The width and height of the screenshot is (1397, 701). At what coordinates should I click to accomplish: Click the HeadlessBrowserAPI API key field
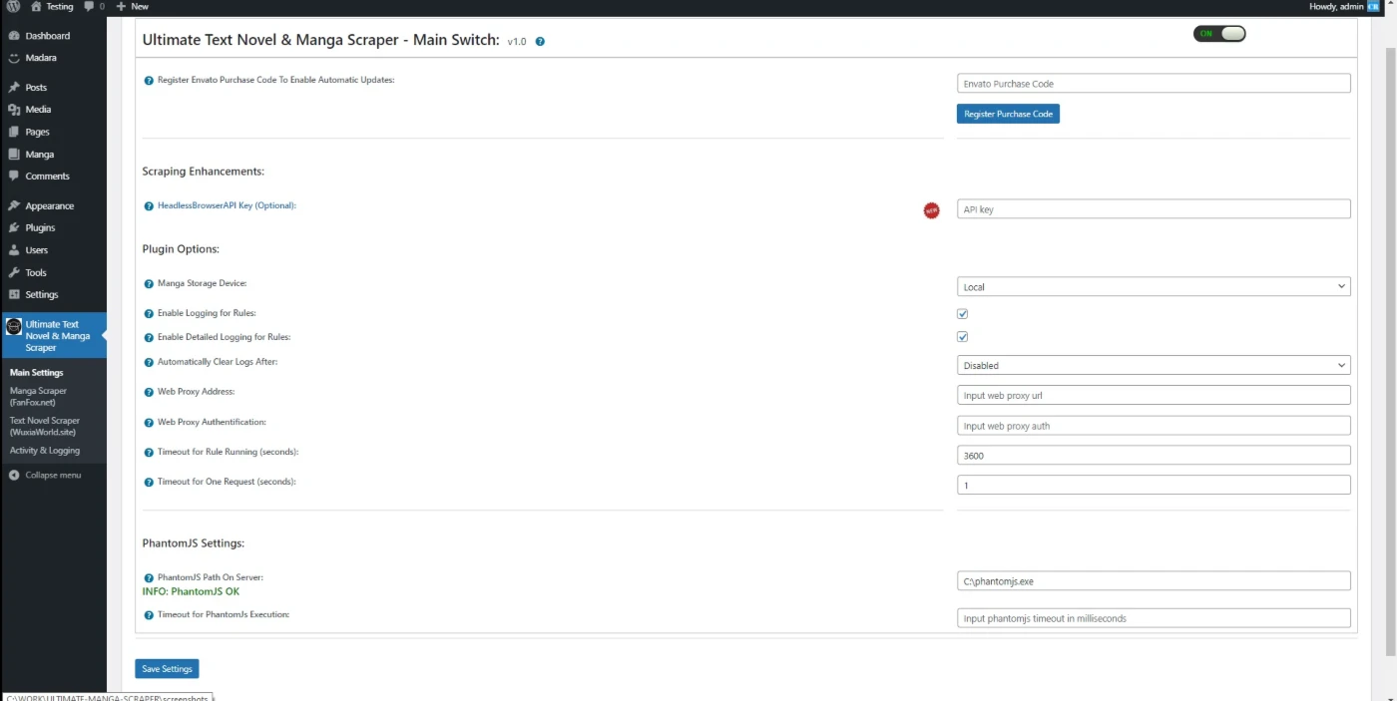1154,209
